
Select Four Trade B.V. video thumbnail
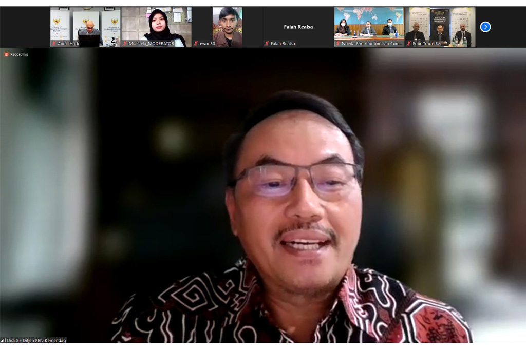[440, 25]
